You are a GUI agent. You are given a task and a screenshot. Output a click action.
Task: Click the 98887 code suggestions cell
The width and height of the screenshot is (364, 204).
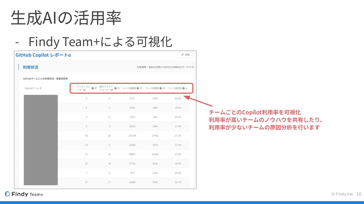[x=132, y=154]
